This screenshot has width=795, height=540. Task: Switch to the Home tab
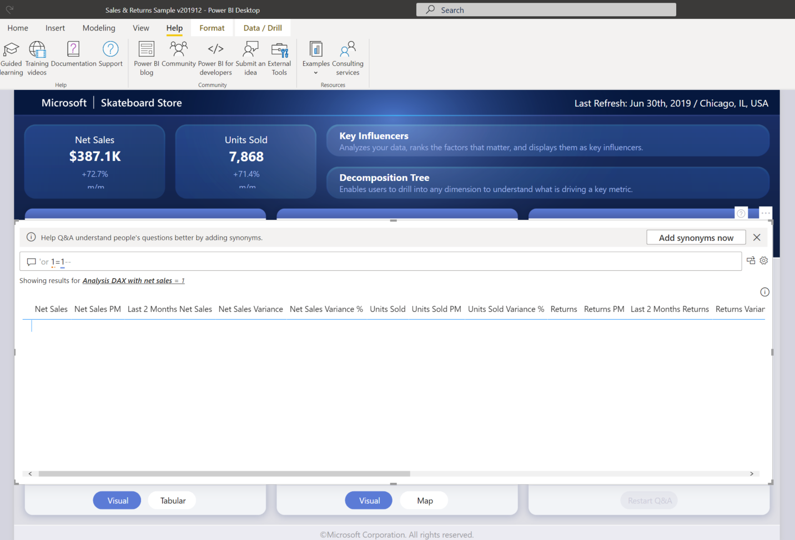coord(18,28)
